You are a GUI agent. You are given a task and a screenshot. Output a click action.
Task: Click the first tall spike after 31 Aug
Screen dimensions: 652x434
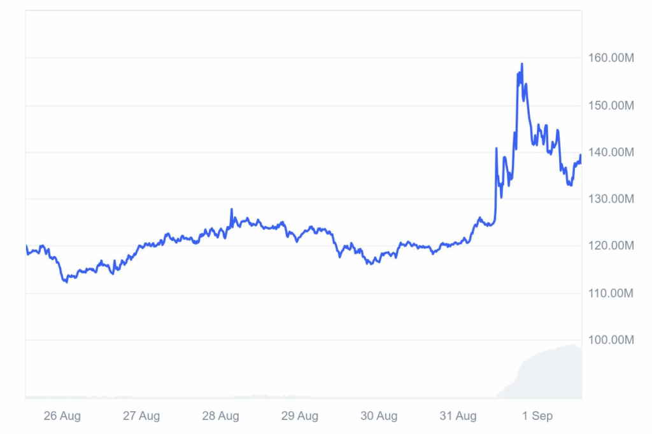tap(497, 149)
